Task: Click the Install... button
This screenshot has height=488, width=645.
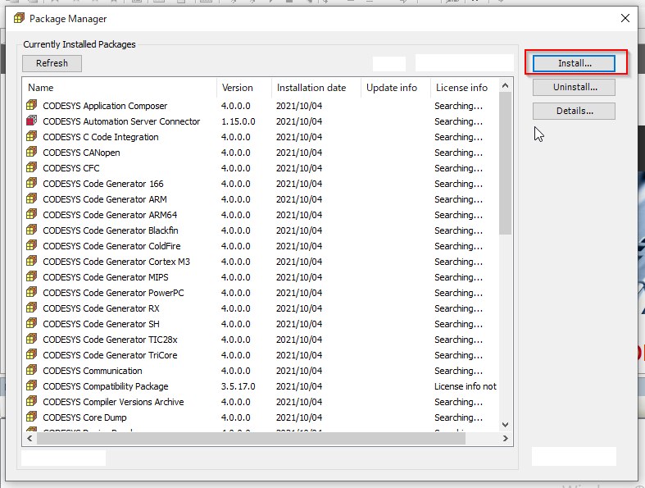Action: click(x=574, y=63)
